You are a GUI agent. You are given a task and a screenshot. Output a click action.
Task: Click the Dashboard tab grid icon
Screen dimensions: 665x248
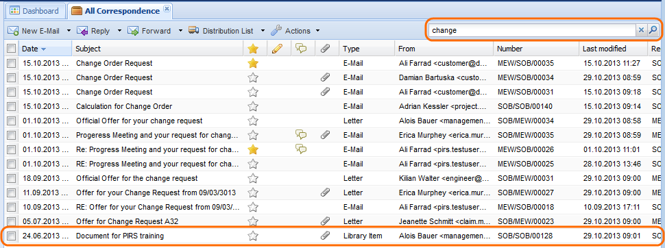(x=14, y=10)
